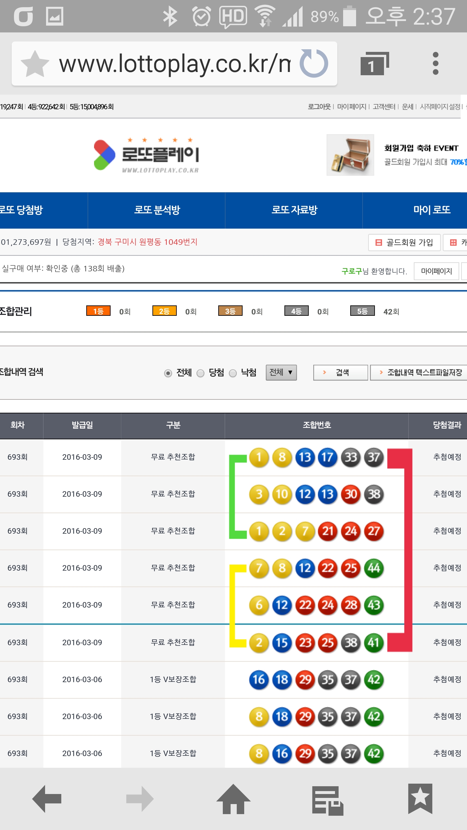Select the 전체 radio button
The height and width of the screenshot is (830, 467).
click(x=168, y=373)
